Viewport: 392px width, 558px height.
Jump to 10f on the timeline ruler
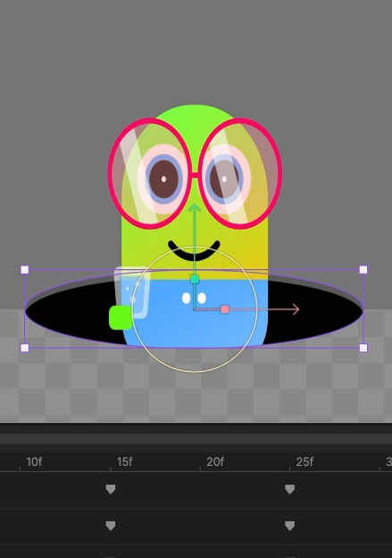[x=34, y=462]
